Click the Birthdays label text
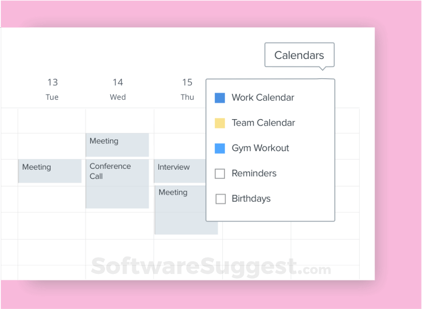The image size is (422, 309). [x=251, y=199]
